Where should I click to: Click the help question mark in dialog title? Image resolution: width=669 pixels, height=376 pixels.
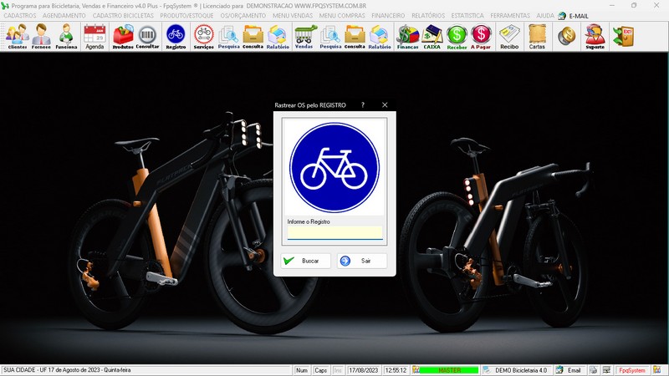[x=363, y=105]
